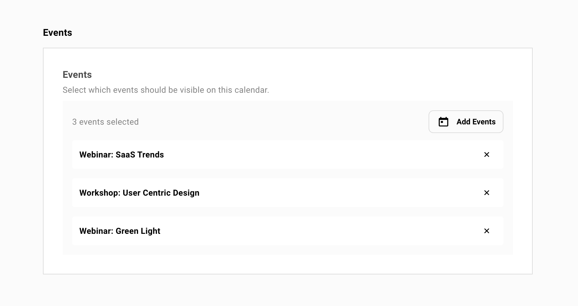Click the calendar visibility description text
This screenshot has height=306, width=578.
[x=166, y=90]
